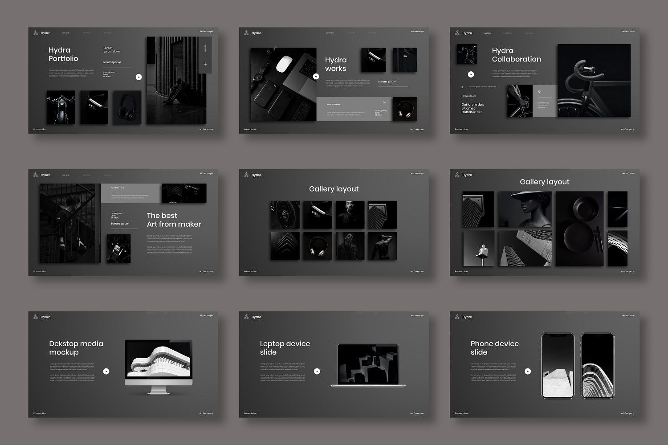
Task: Click the woman with hat image in Gallery layout
Action: [x=524, y=209]
